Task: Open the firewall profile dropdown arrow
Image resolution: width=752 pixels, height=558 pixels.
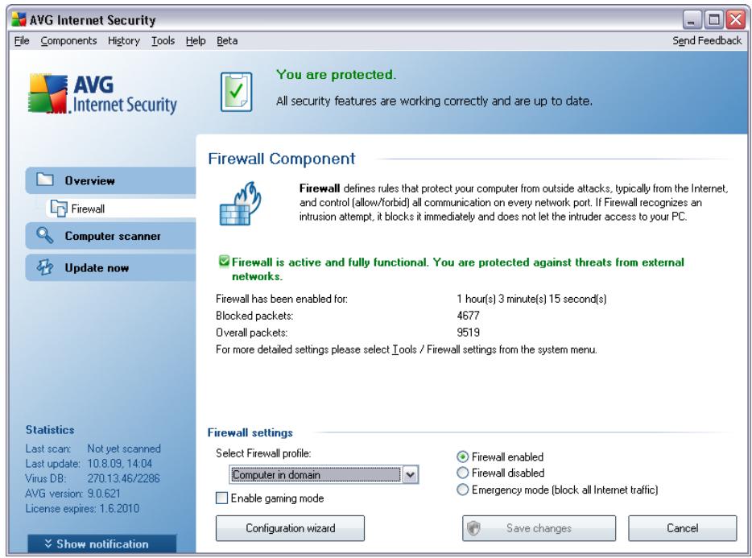Action: (410, 475)
